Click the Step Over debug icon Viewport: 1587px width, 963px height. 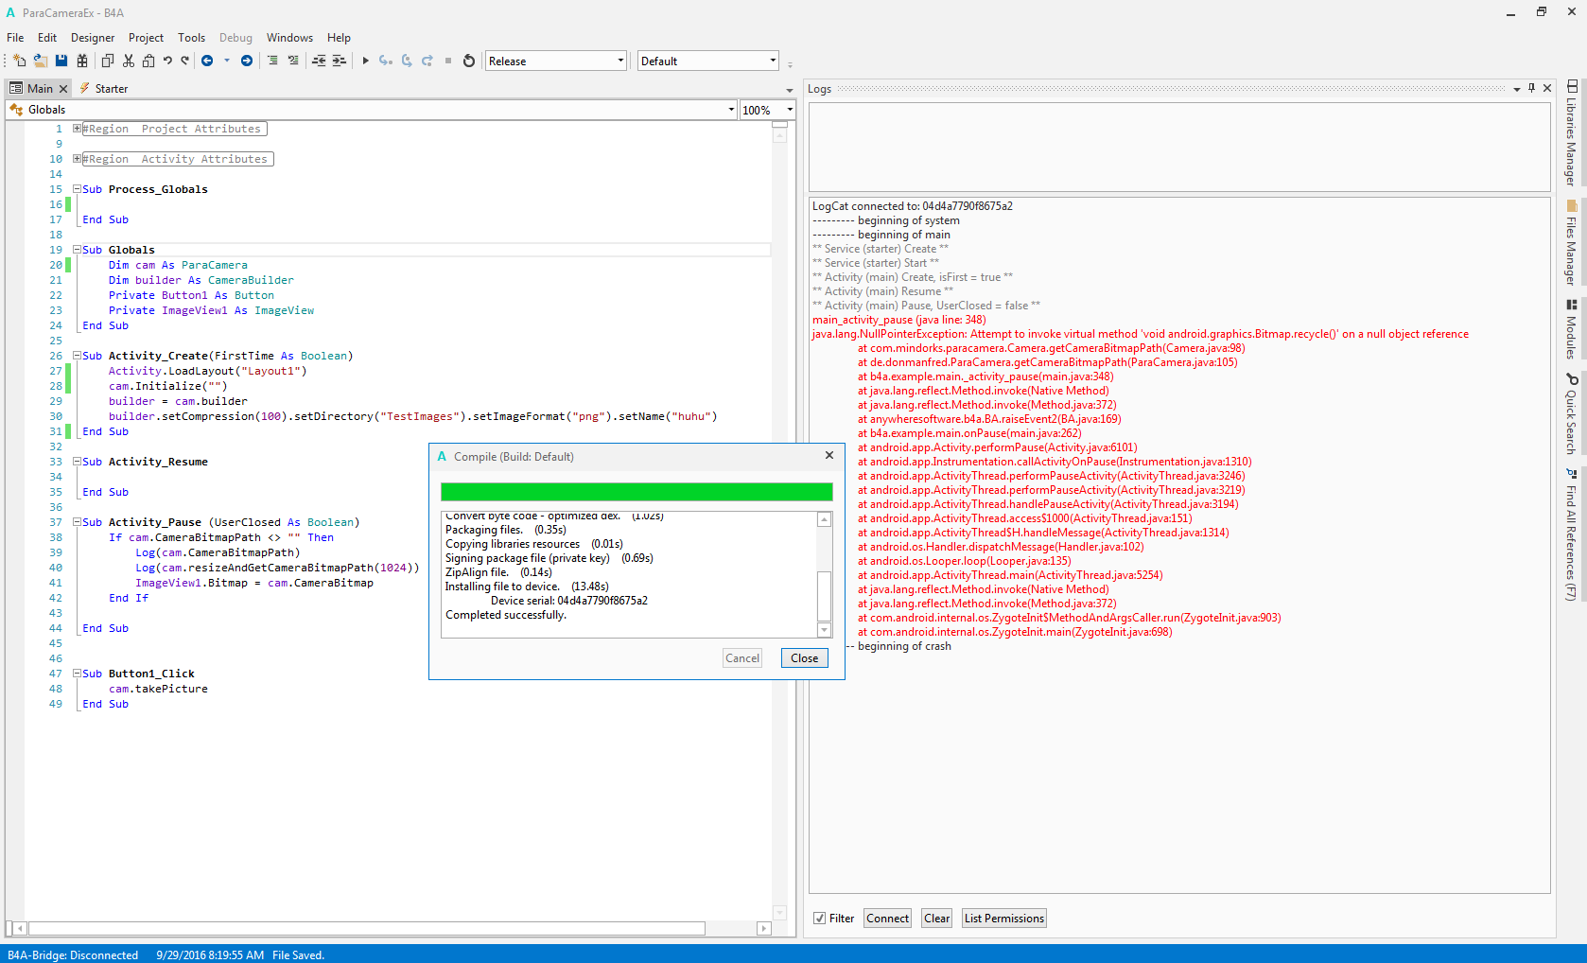tap(407, 61)
